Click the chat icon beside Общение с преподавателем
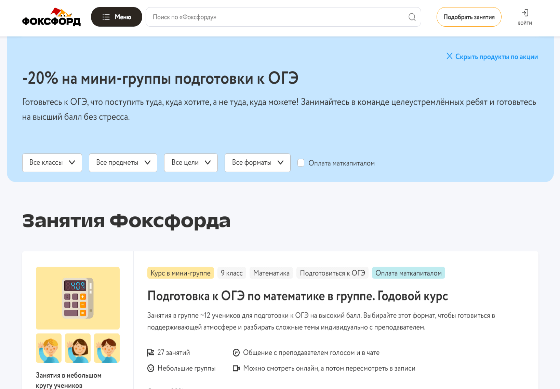The width and height of the screenshot is (560, 389). coord(236,352)
